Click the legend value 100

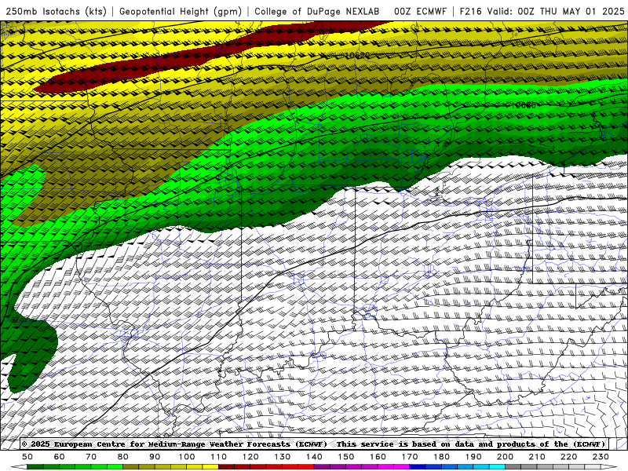[187, 457]
